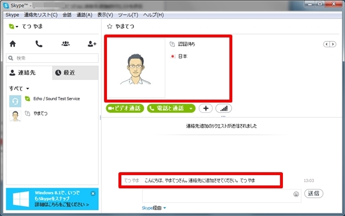Open the 会話 menu
345x216 pixels.
pyautogui.click(x=67, y=15)
